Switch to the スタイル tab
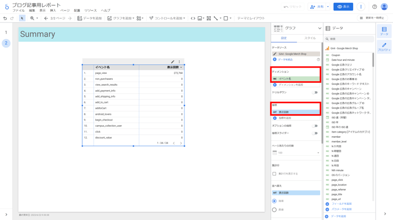The image size is (393, 220). [310, 38]
